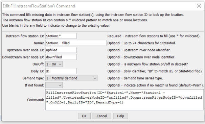This screenshot has width=205, height=124.
Task: Click 'Optional - demand time series type.' note
Action: (135, 78)
